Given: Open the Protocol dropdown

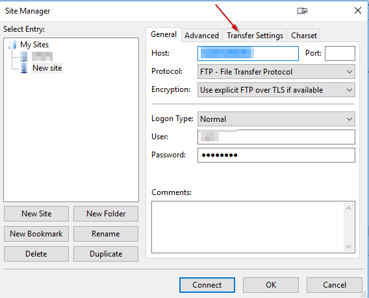Looking at the screenshot, I should [x=276, y=71].
